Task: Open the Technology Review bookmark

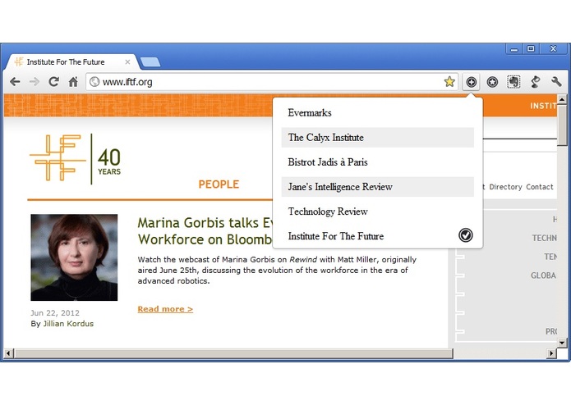Action: tap(378, 212)
